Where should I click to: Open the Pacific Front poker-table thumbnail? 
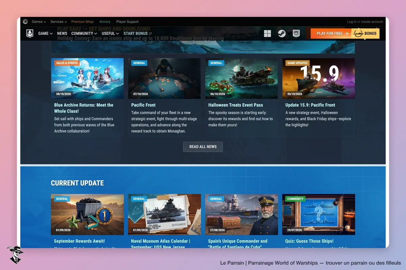(164, 78)
